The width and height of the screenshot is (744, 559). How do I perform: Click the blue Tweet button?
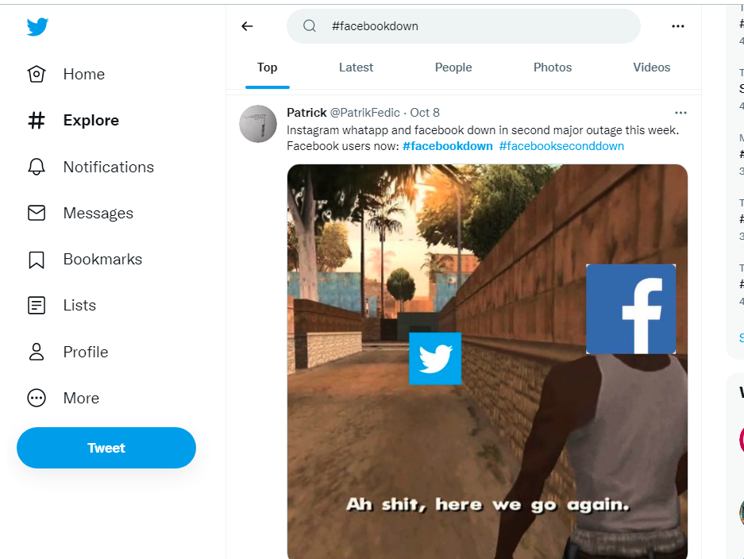click(x=106, y=448)
